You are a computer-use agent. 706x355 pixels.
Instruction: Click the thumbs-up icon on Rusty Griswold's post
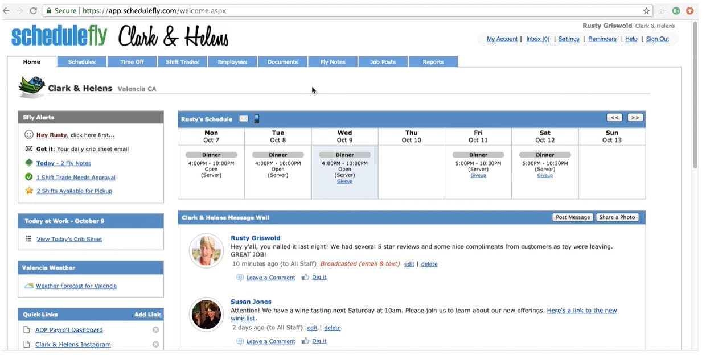coord(306,277)
